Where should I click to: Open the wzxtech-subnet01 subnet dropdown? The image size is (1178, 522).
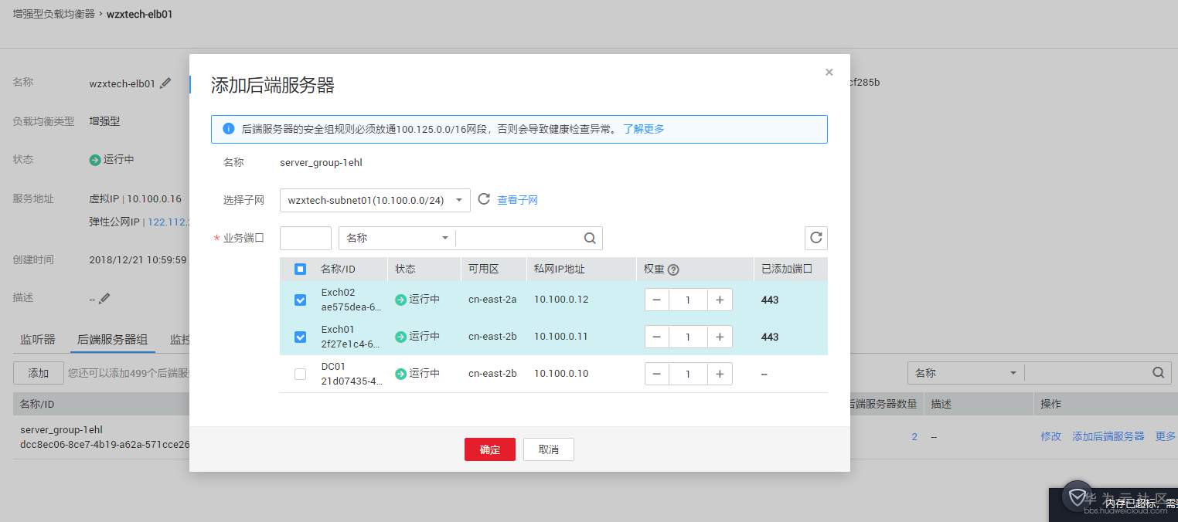pyautogui.click(x=374, y=199)
